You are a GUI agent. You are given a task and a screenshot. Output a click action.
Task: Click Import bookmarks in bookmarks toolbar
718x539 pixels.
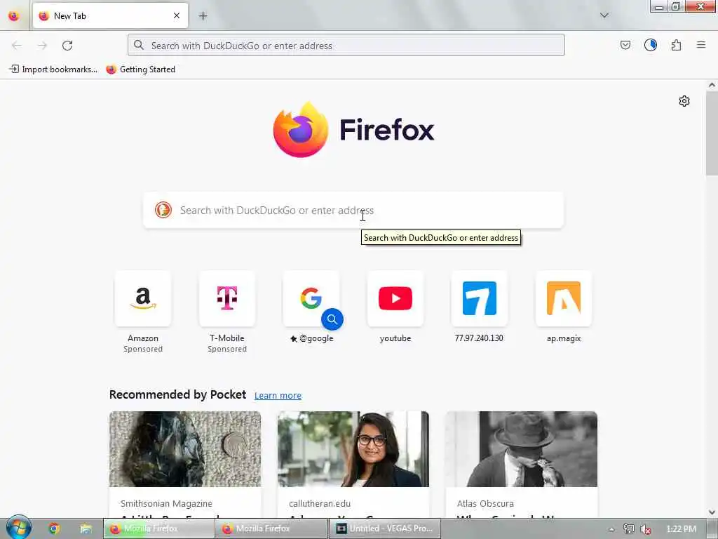(x=53, y=69)
